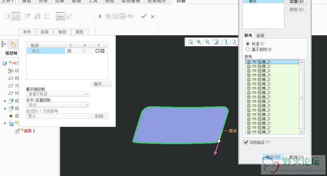The width and height of the screenshot is (327, 176).
Task: Open the create sweep section sketch tool
Action: click(x=27, y=16)
